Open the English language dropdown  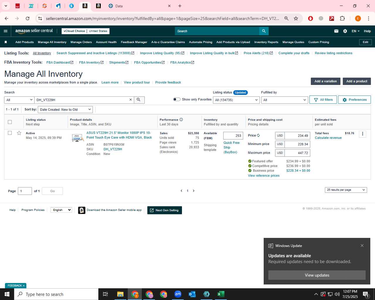(61, 210)
